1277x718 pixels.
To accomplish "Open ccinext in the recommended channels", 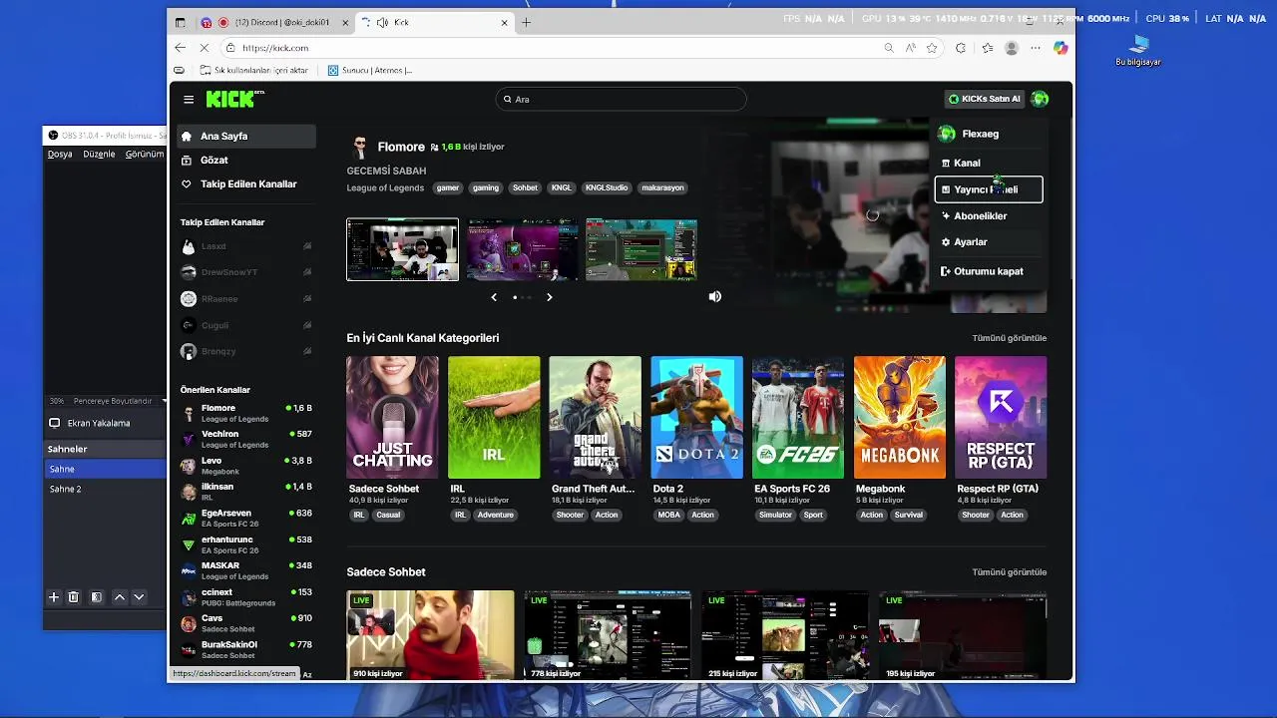I will tap(246, 597).
